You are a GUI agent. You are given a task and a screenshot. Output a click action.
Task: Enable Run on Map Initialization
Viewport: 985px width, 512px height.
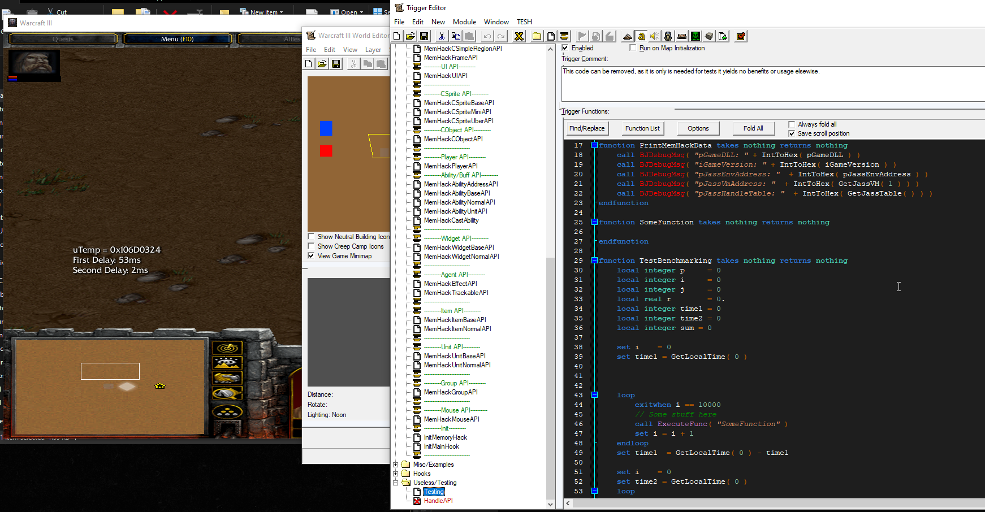633,48
